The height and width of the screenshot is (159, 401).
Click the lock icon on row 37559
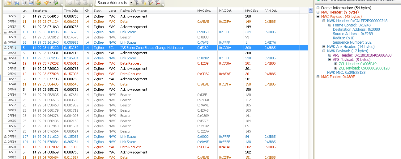click(5, 142)
